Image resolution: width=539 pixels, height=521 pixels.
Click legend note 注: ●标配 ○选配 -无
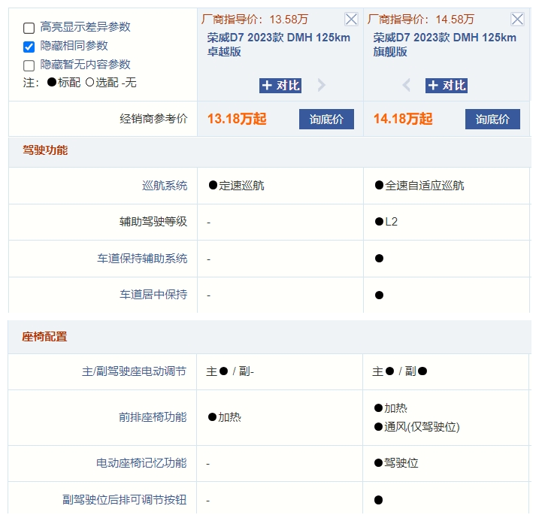[x=80, y=83]
